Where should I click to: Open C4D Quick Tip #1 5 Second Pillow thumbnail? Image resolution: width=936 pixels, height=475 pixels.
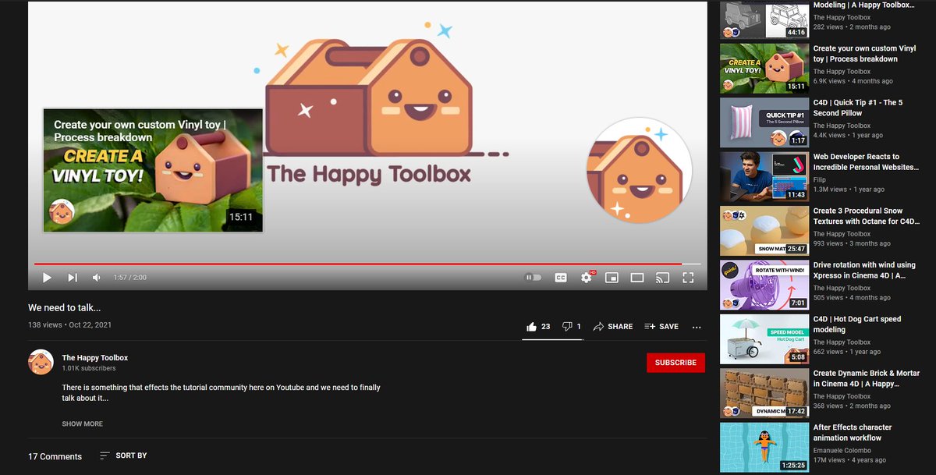(x=764, y=122)
